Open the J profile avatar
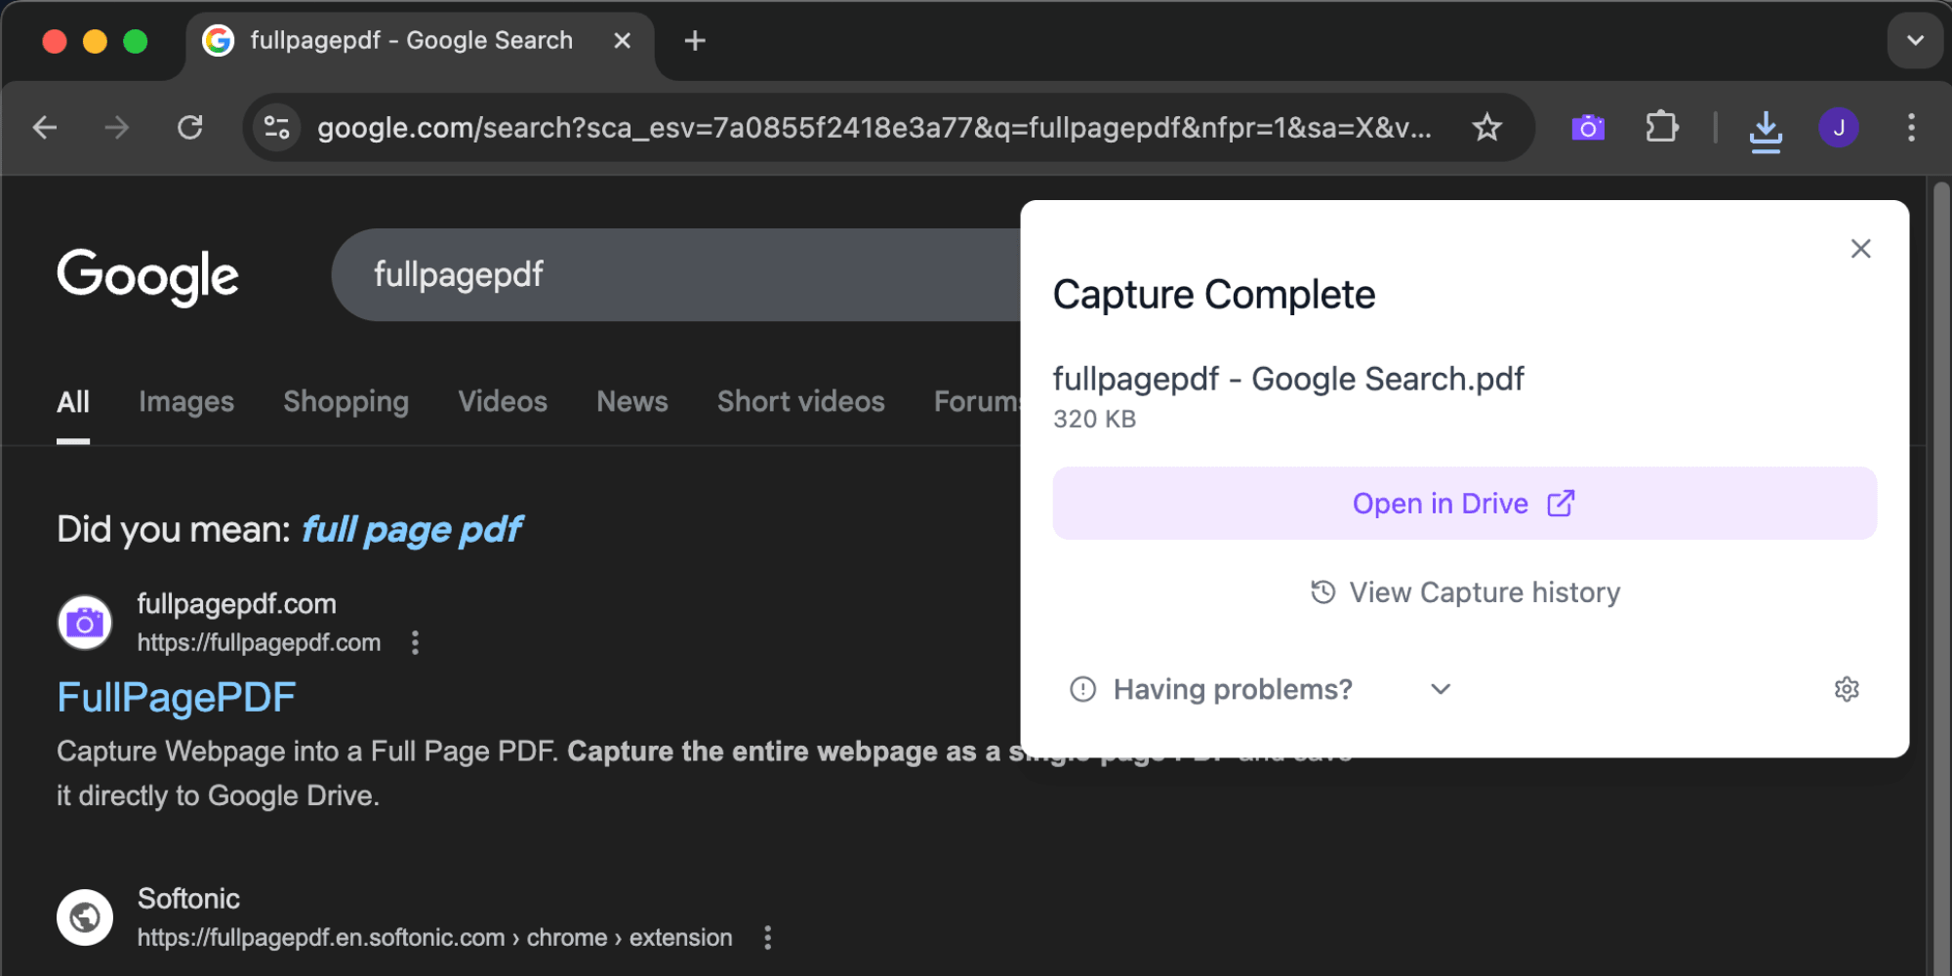Viewport: 1952px width, 976px height. coord(1839,127)
